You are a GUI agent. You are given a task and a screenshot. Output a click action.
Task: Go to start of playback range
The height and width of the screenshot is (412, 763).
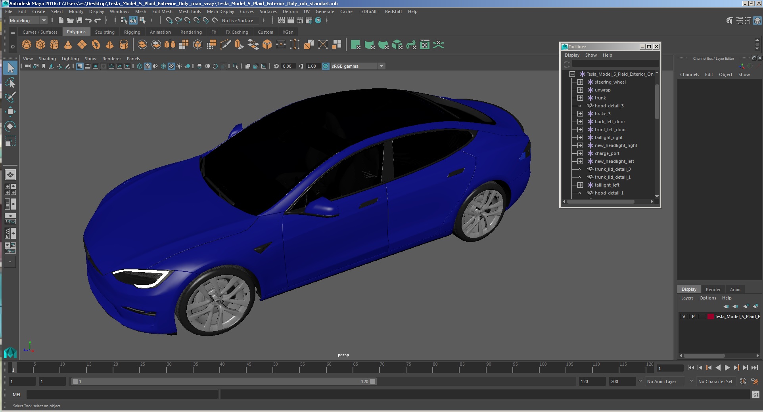691,368
